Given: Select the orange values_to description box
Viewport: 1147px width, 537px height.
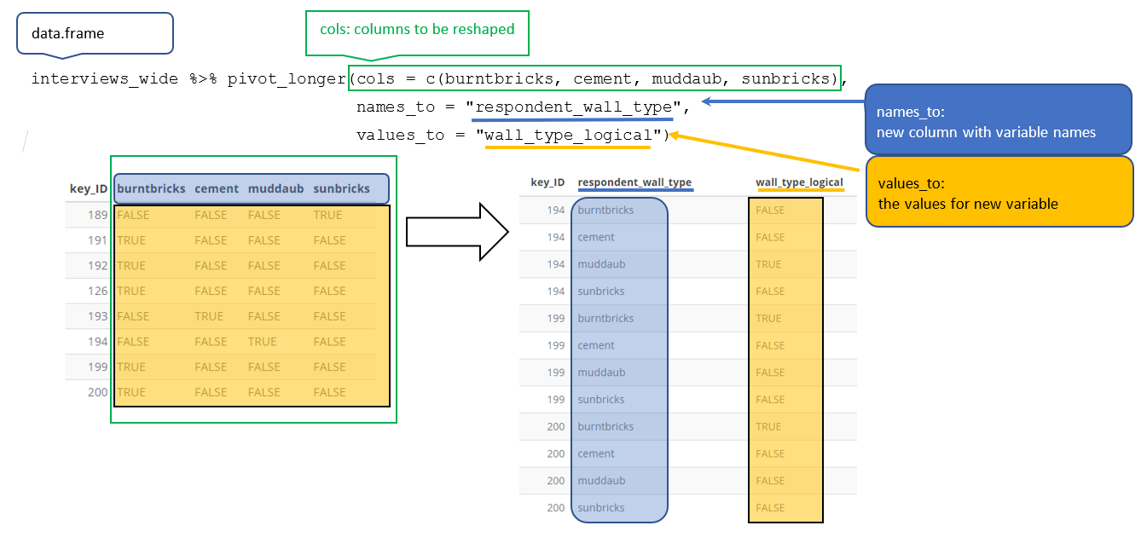Looking at the screenshot, I should (998, 193).
